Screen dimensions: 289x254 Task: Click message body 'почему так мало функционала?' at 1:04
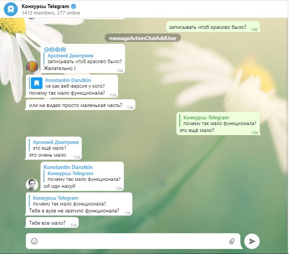point(67,93)
